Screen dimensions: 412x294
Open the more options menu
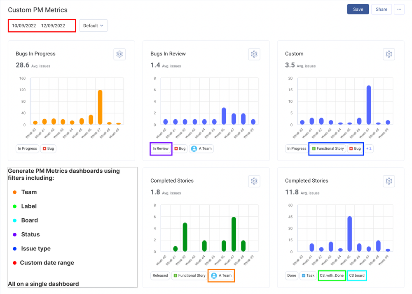click(x=399, y=9)
